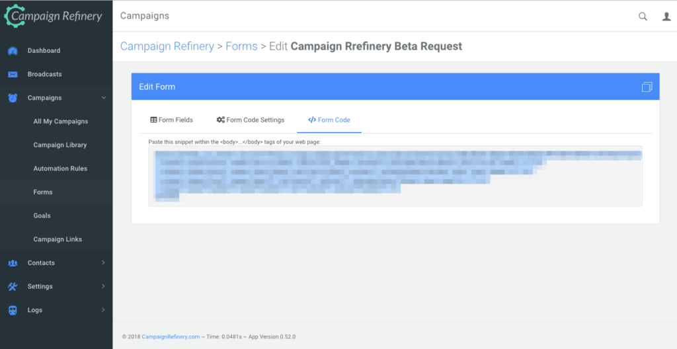The image size is (677, 349).
Task: Click the Campaign Refinery logo
Action: (54, 16)
